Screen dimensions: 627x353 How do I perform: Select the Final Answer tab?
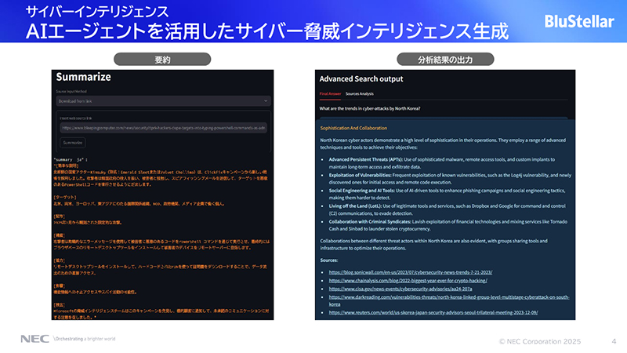(329, 93)
